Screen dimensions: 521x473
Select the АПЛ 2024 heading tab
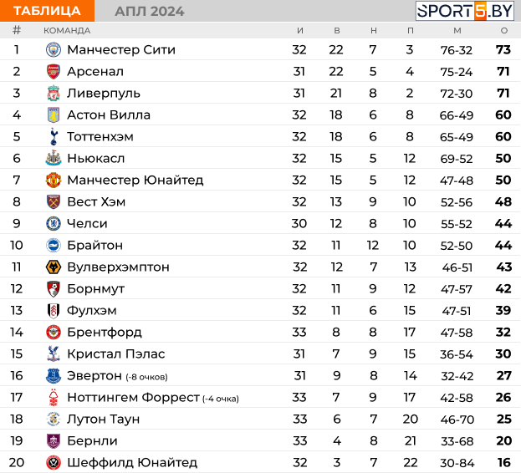(150, 12)
